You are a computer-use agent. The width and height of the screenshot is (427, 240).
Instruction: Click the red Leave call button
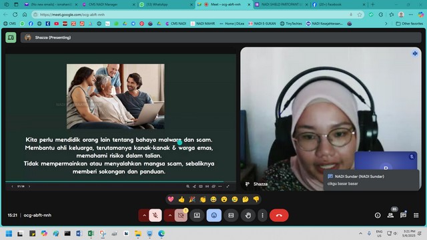279,215
